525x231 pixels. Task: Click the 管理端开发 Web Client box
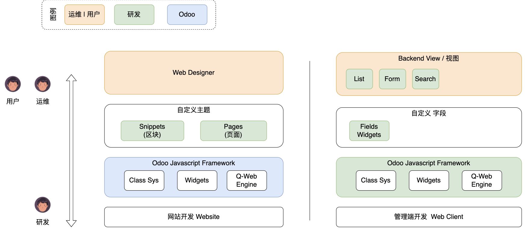429,217
